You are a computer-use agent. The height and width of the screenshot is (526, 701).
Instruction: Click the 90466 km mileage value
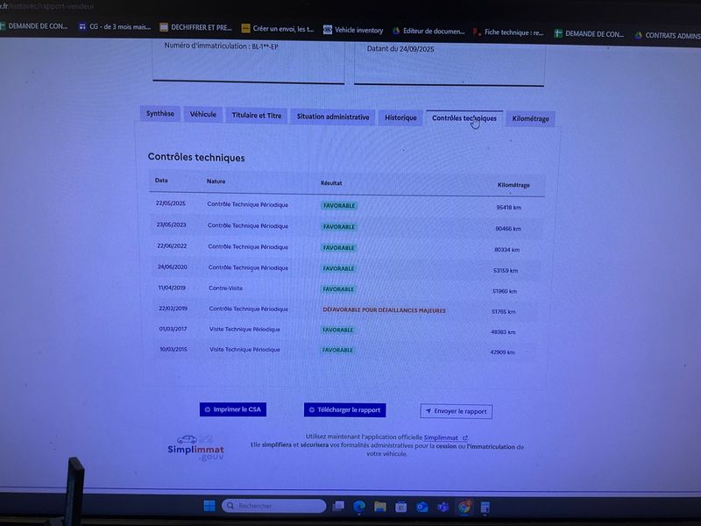point(508,229)
